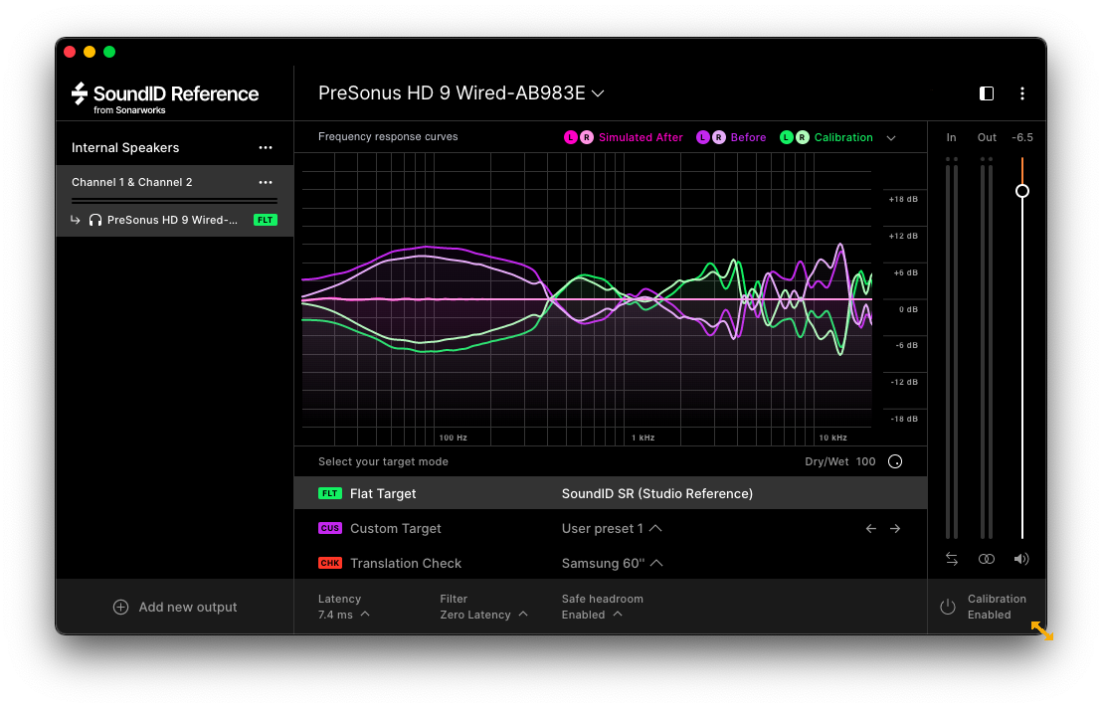Expand the frequency response curves legend chevron
Screen dimensions: 1102x708
point(891,137)
